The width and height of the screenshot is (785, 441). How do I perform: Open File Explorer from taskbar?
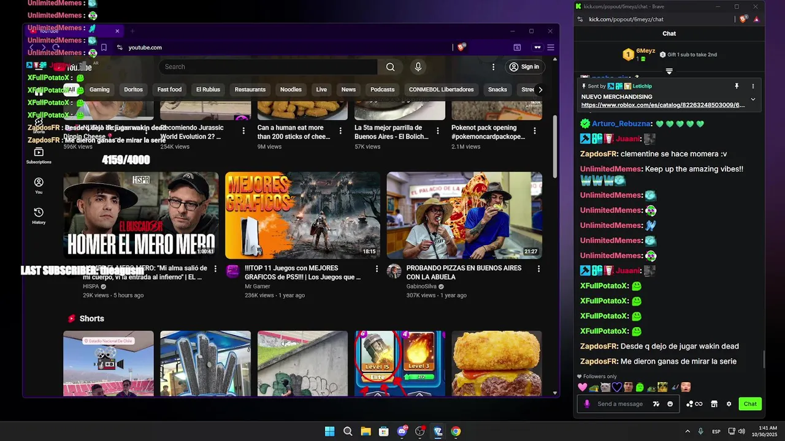(x=366, y=431)
